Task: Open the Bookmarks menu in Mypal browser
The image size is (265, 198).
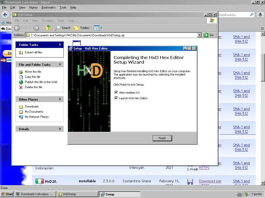Action: pyautogui.click(x=48, y=7)
